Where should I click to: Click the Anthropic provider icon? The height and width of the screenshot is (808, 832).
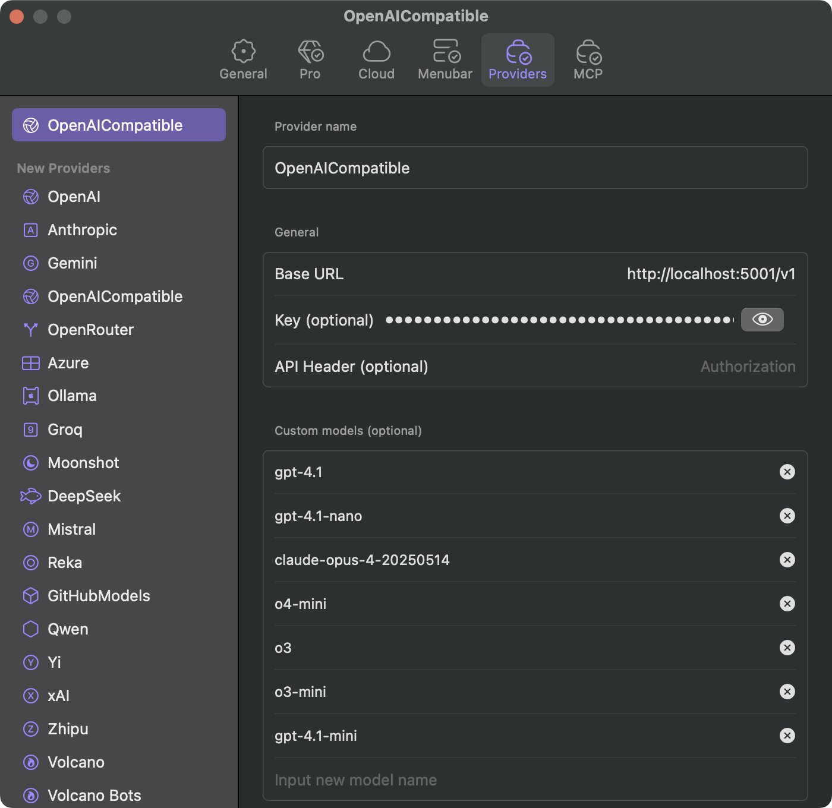coord(31,230)
